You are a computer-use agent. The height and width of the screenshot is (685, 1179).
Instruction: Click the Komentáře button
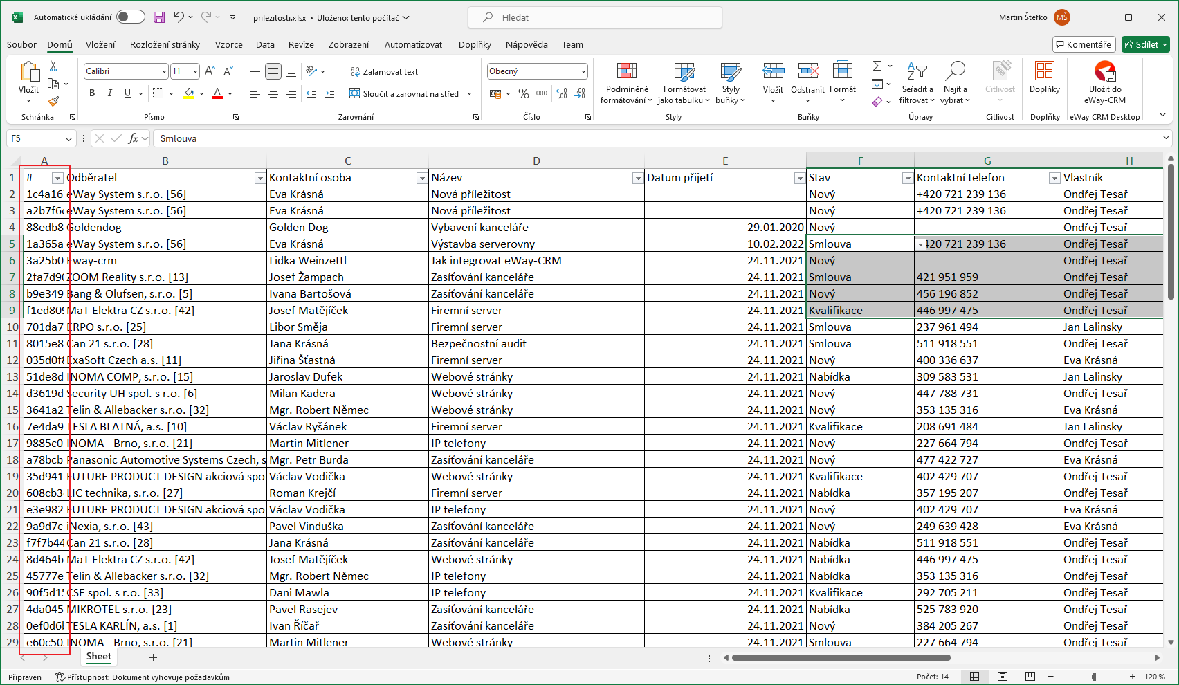pos(1084,44)
